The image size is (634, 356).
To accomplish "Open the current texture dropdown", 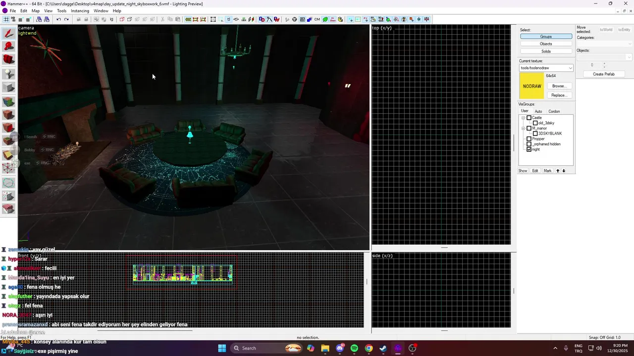I will (x=571, y=68).
